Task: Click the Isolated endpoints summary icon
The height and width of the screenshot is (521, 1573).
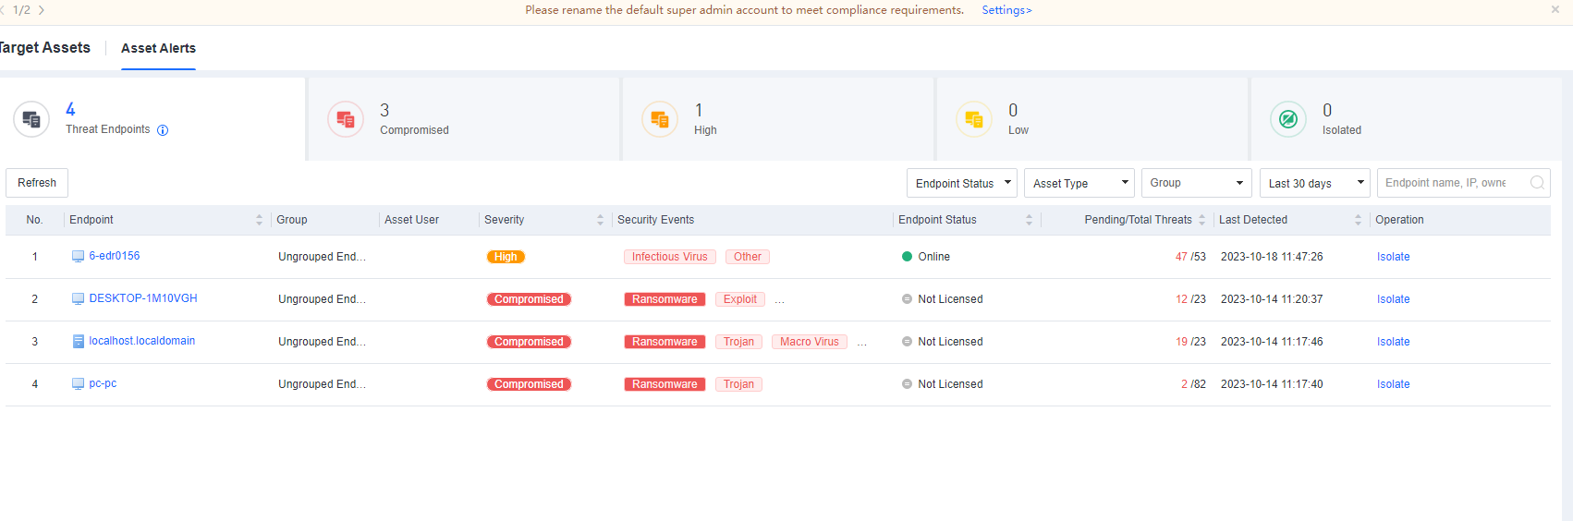Action: coord(1288,119)
